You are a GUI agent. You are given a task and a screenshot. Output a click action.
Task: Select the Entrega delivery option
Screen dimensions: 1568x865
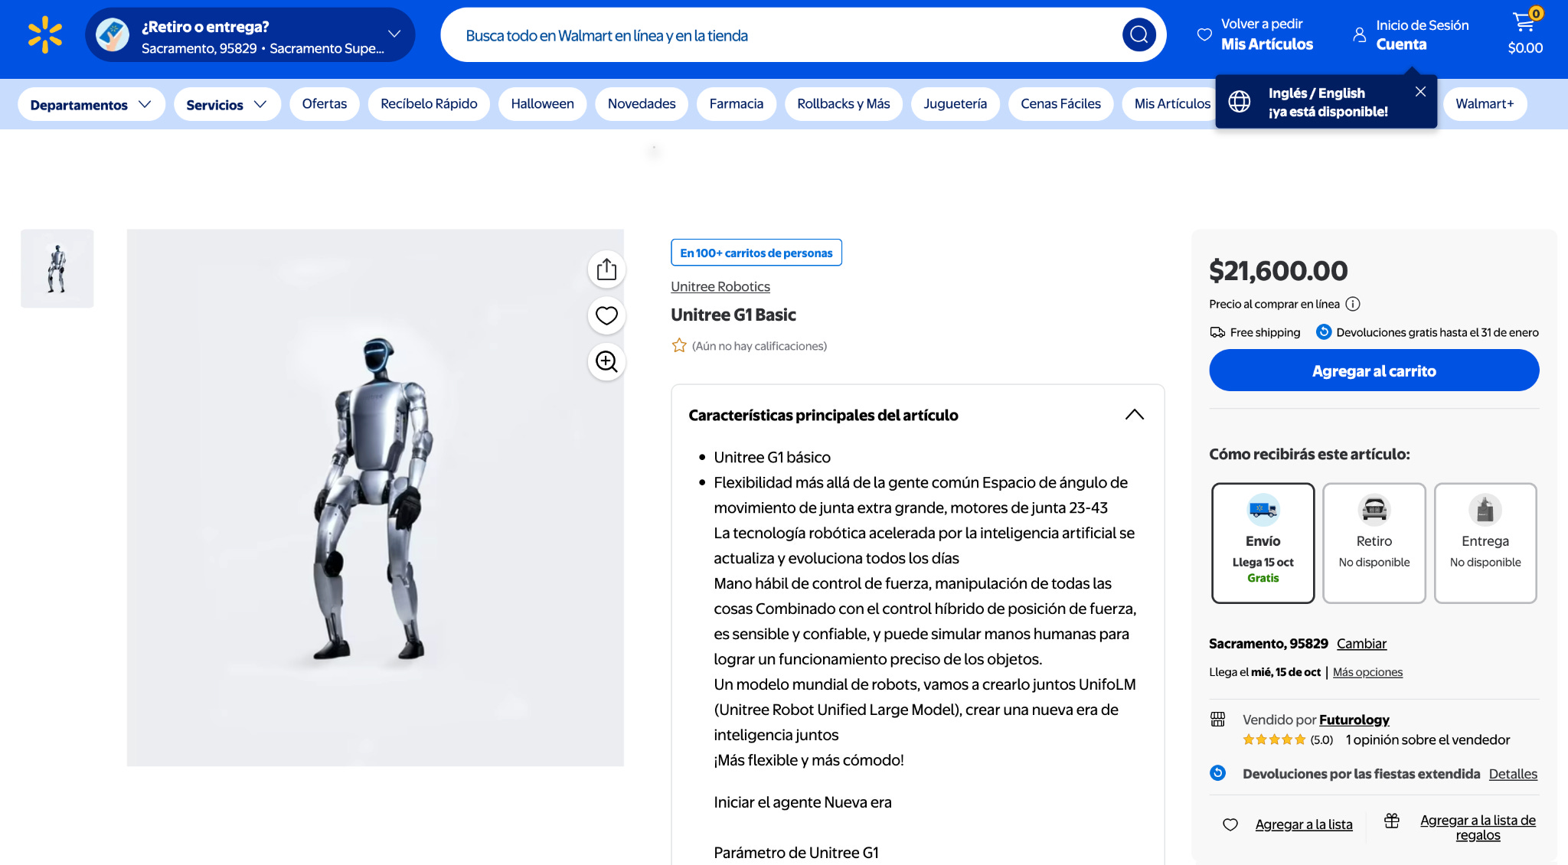pos(1485,543)
